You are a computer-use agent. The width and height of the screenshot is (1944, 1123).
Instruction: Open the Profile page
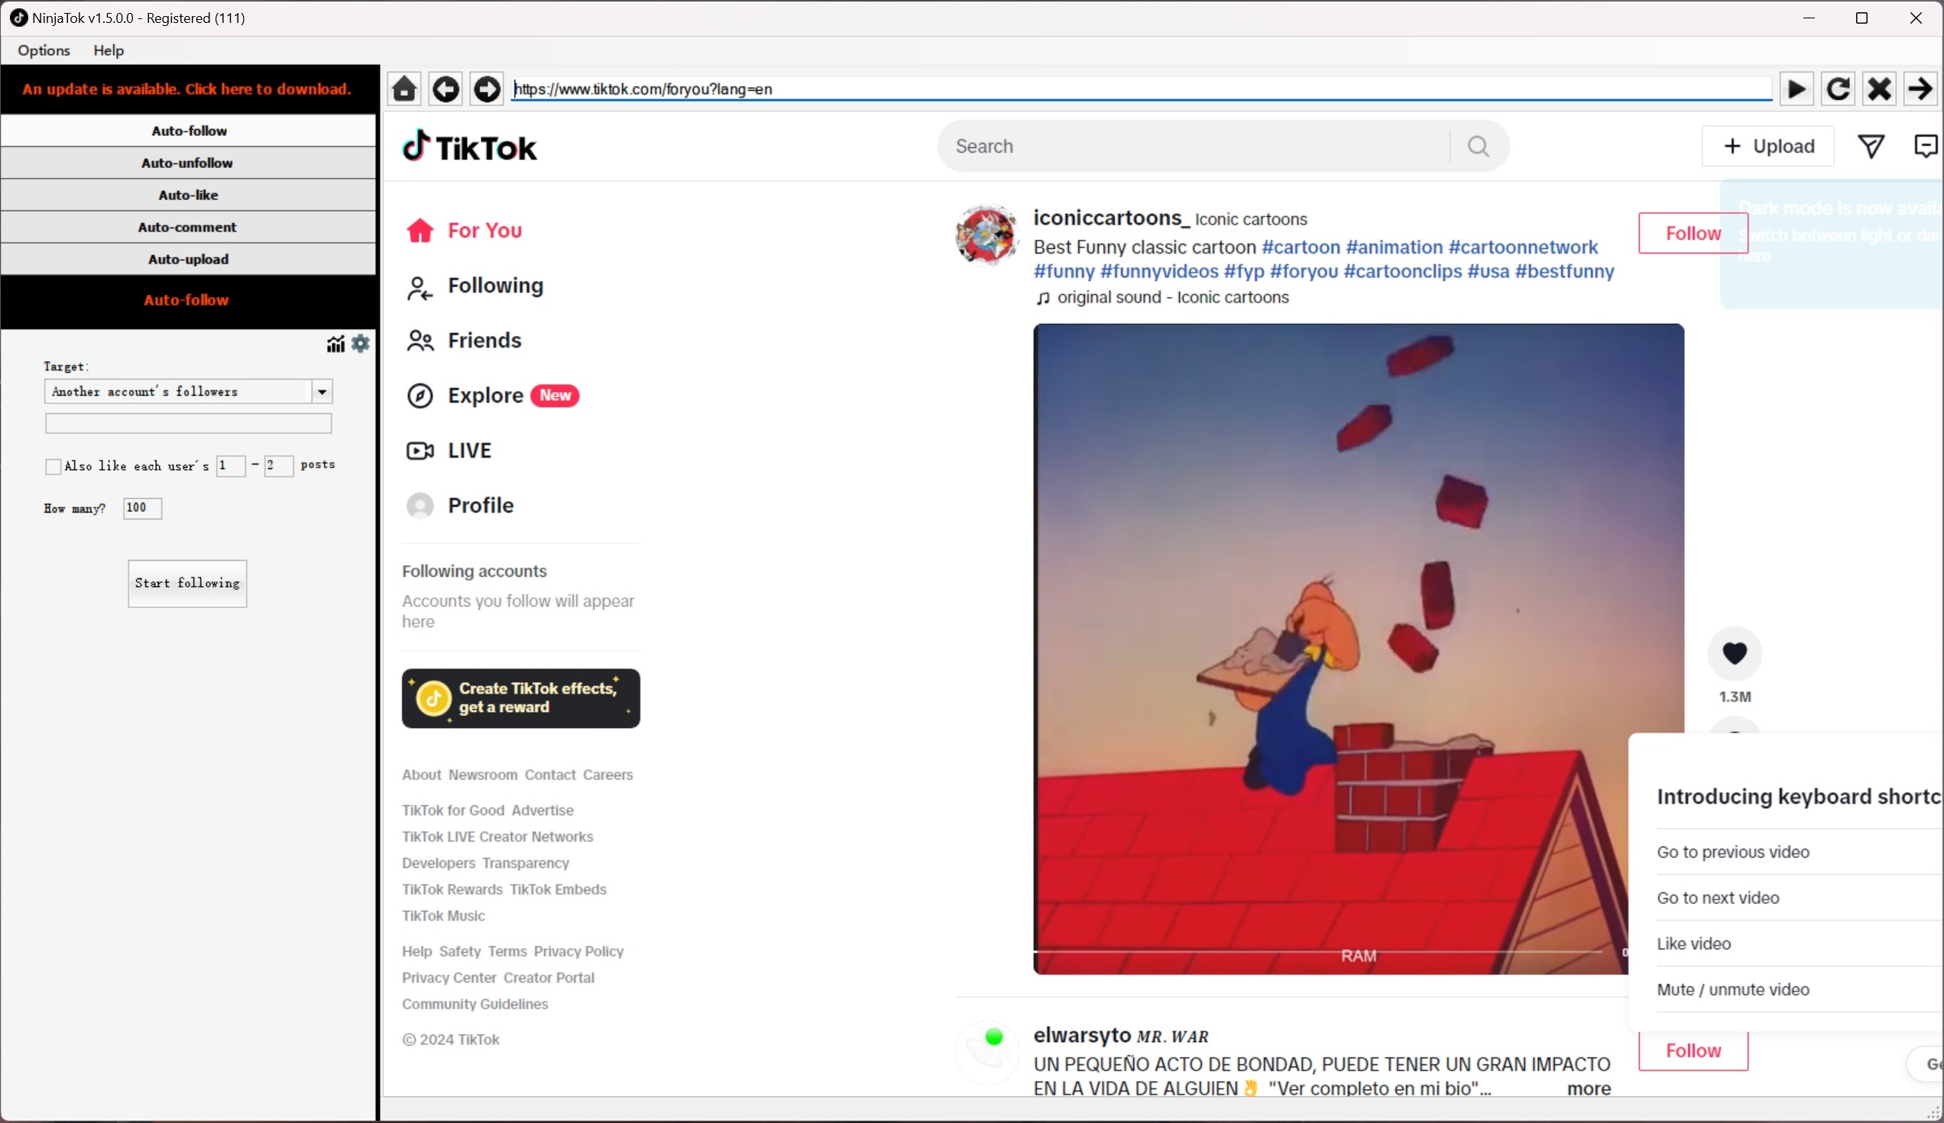pos(461,506)
